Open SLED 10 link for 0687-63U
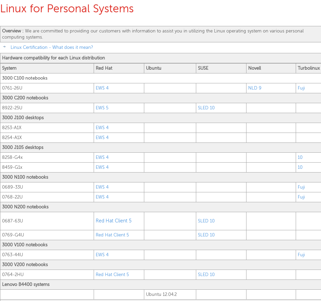 206,221
